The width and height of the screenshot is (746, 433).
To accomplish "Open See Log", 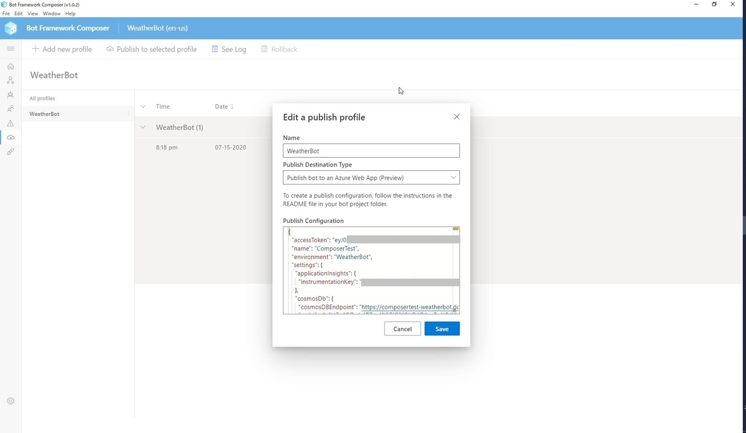I will click(x=229, y=49).
